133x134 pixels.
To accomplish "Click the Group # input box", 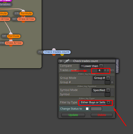I will [x=108, y=82].
